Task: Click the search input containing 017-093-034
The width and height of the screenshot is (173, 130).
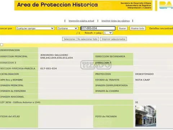Action: coord(98,28)
